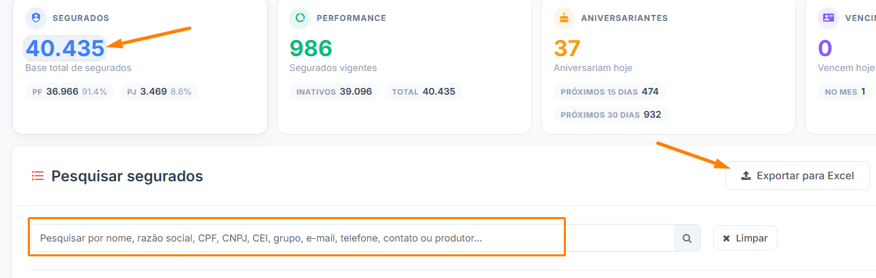This screenshot has height=278, width=876.
Task: Click the Segurados shield icon
Action: pos(36,18)
